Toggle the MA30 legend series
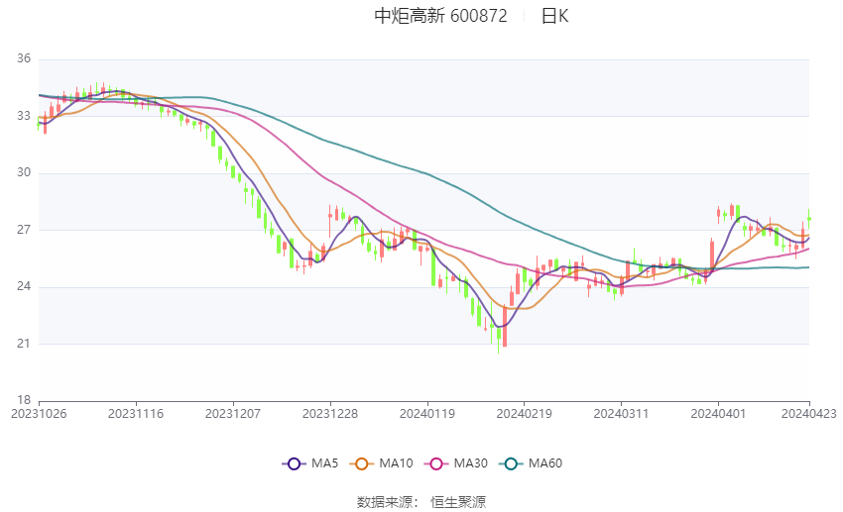This screenshot has height=512, width=843. point(456,463)
